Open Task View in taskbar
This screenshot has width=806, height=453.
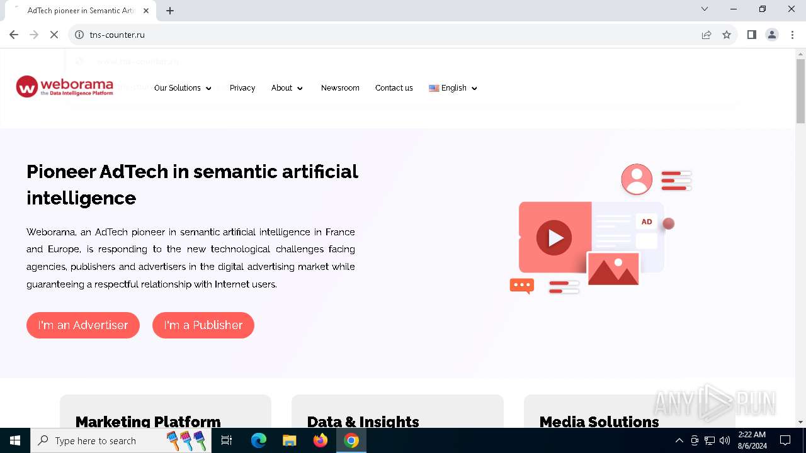pyautogui.click(x=227, y=440)
